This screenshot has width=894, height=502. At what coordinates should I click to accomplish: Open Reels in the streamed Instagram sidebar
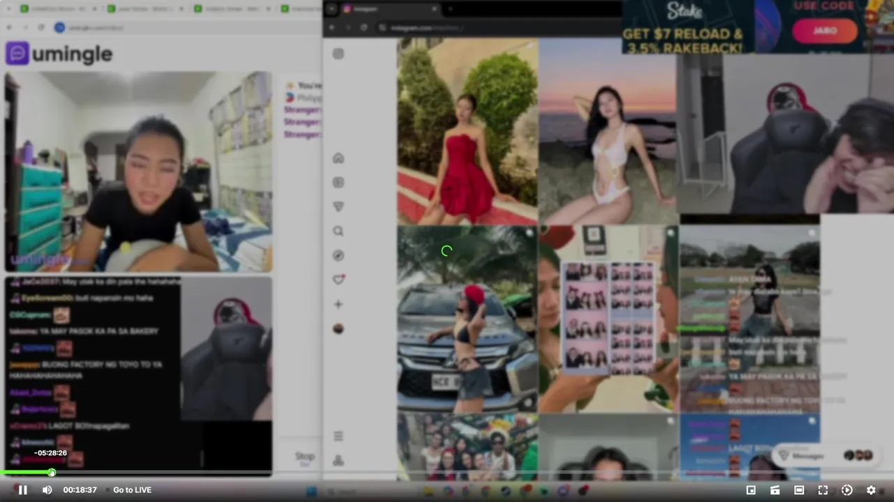coord(338,183)
